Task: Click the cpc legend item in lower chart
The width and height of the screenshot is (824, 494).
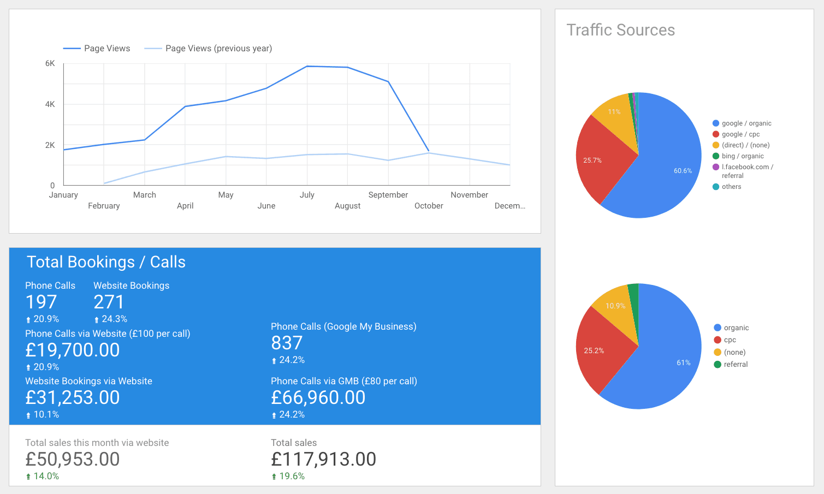Action: point(730,340)
